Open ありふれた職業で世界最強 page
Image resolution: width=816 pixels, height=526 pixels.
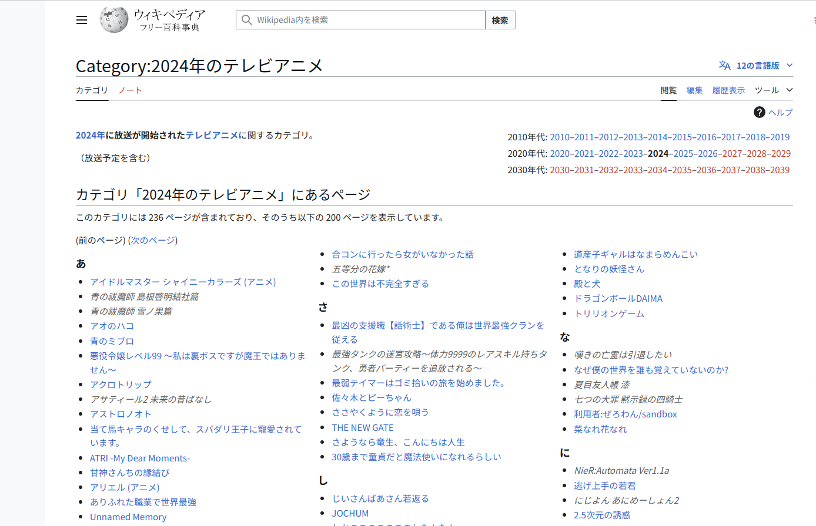[x=143, y=502]
